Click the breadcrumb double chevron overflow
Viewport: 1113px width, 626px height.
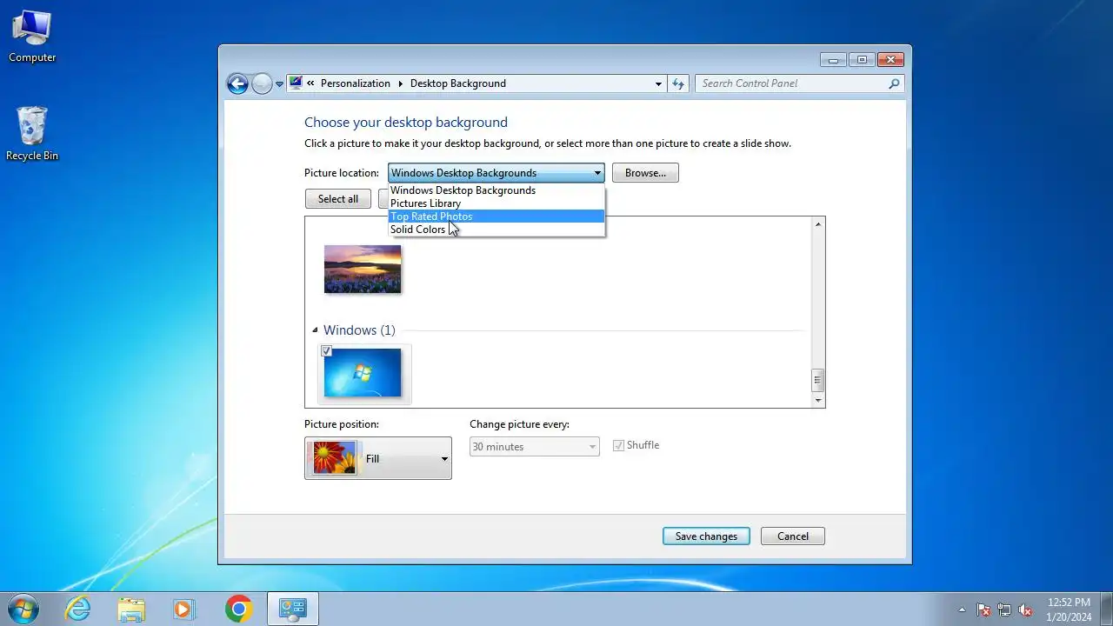(310, 83)
